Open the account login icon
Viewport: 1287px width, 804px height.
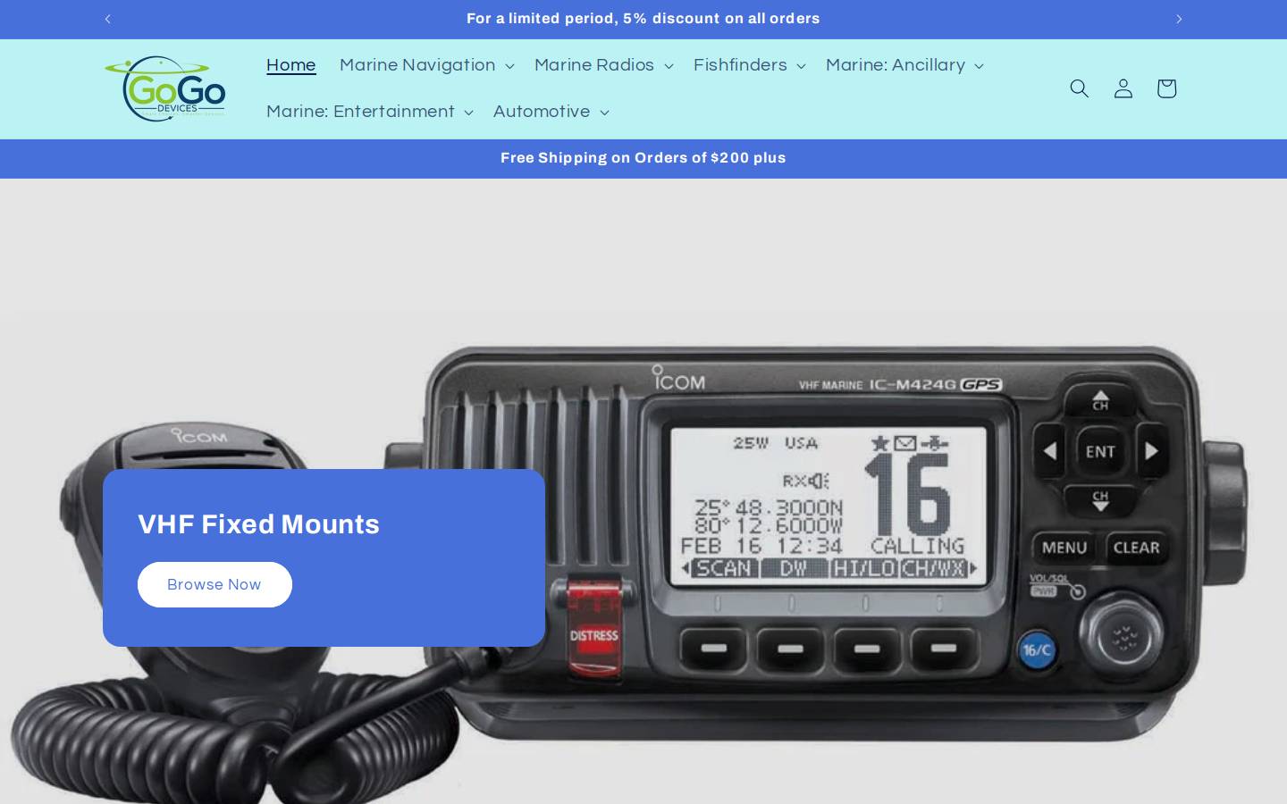click(1123, 88)
